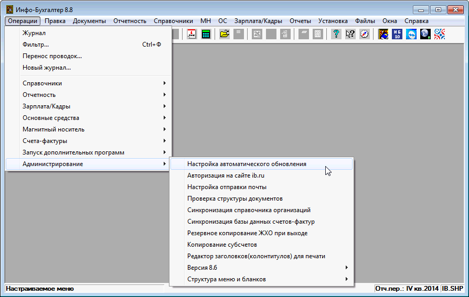Expand the Справочники submenu in Операции
This screenshot has width=469, height=297.
(88, 83)
